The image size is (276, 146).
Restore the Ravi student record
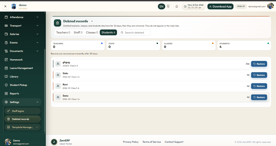[259, 86]
